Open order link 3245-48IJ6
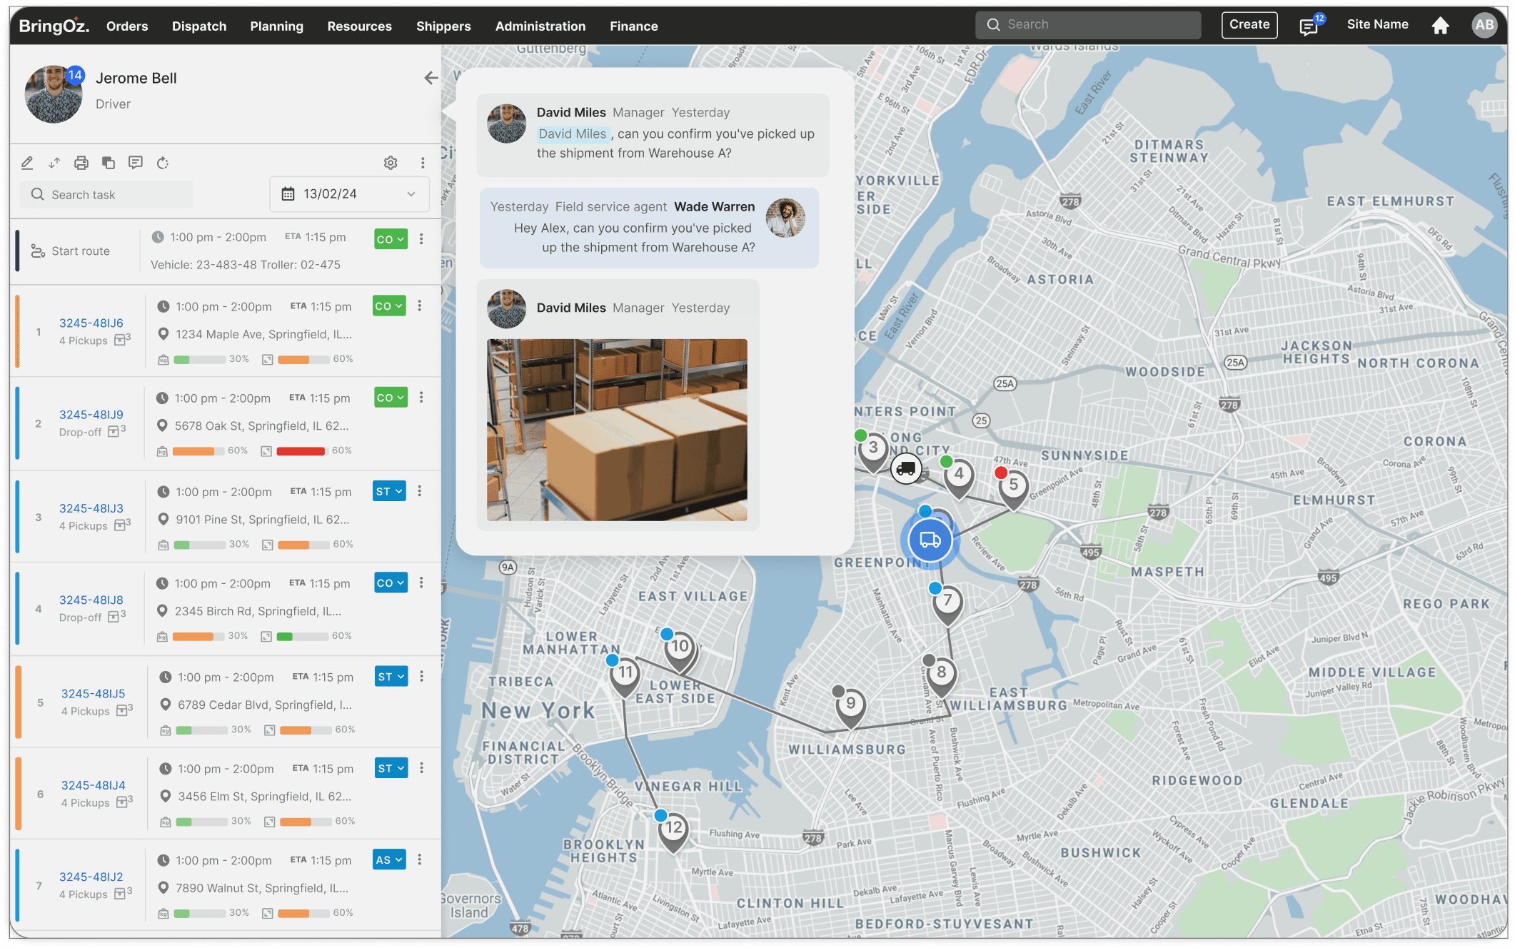Image resolution: width=1515 pixels, height=948 pixels. pyautogui.click(x=91, y=323)
